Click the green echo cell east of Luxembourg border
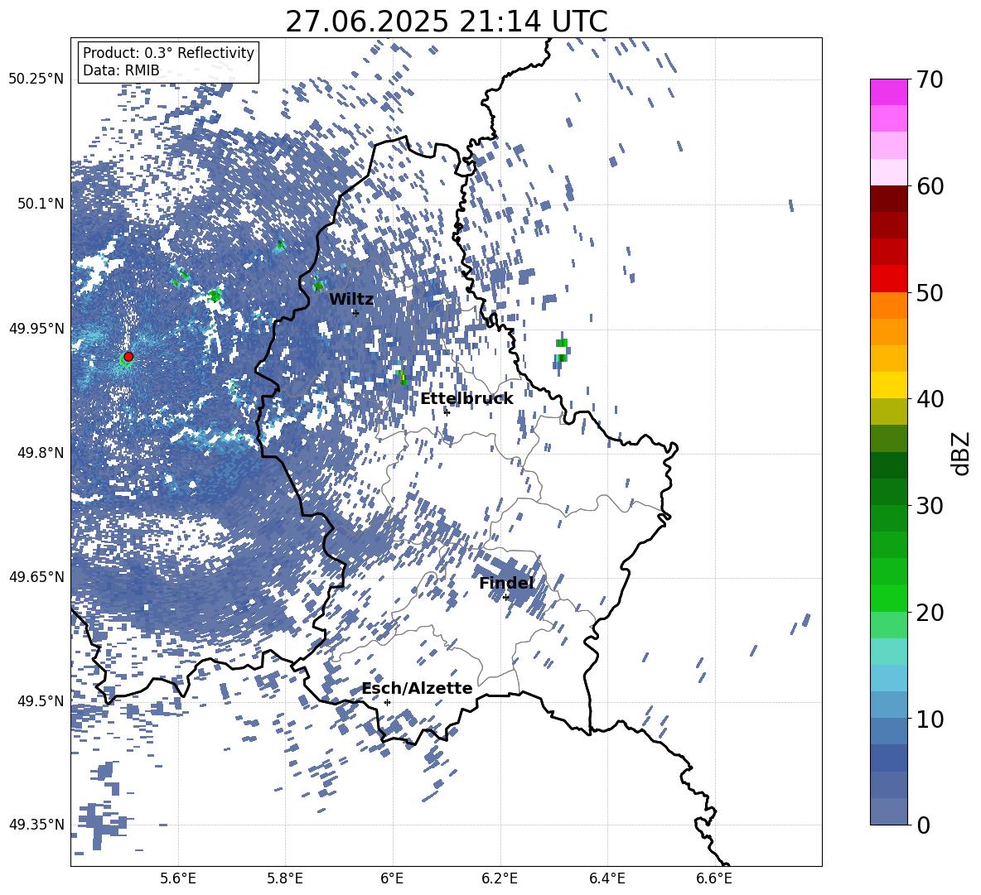This screenshot has height=895, width=981. click(x=561, y=350)
